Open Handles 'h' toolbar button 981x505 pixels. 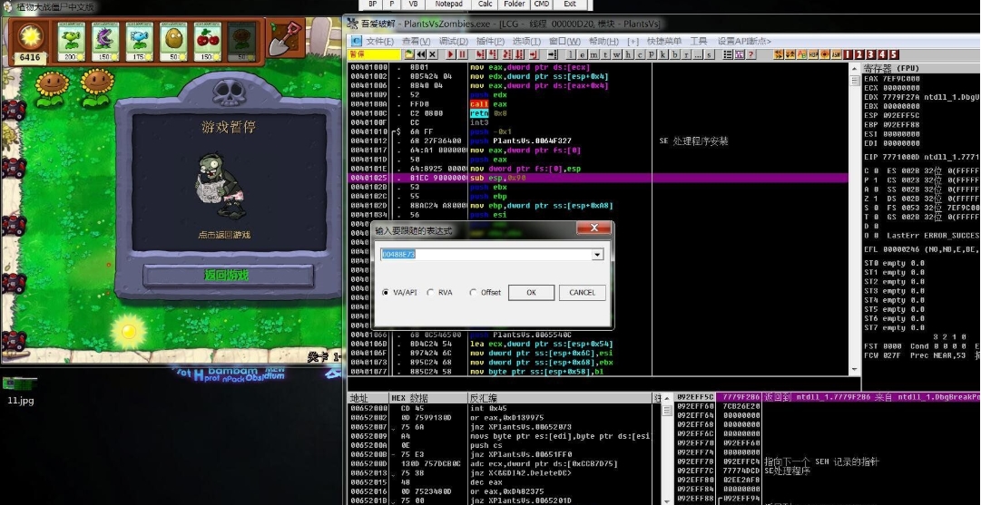pyautogui.click(x=628, y=54)
